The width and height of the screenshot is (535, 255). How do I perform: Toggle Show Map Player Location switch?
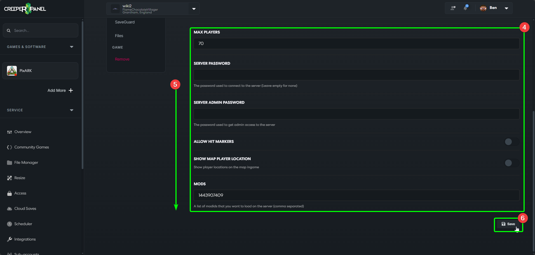point(511,163)
